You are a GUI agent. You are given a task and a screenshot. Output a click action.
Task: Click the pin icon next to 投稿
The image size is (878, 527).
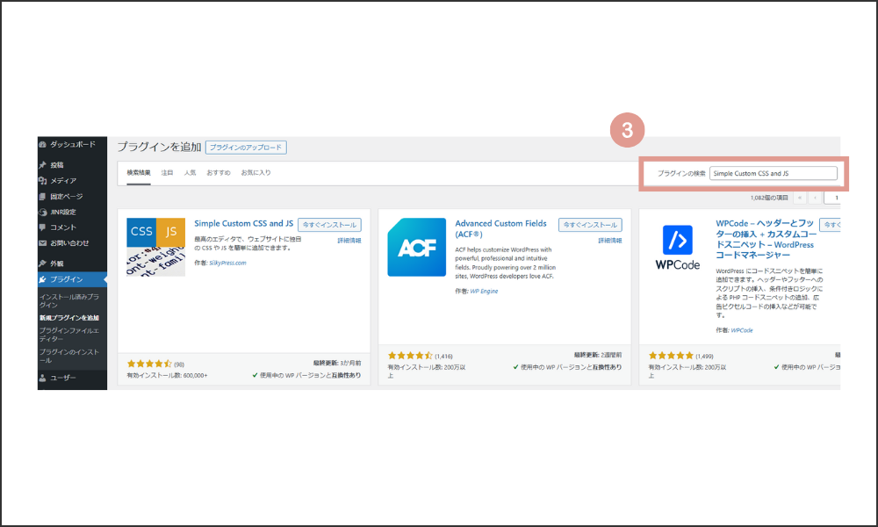tap(42, 165)
